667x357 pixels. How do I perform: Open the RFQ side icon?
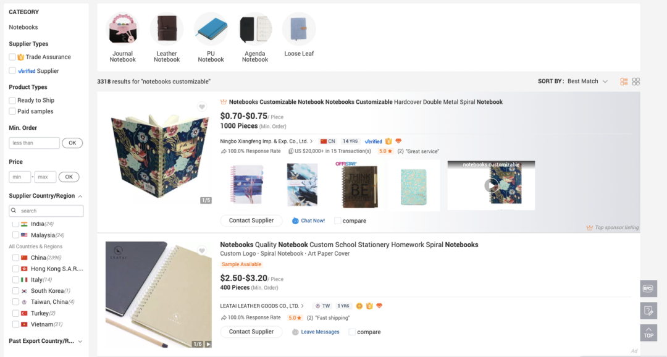click(x=648, y=288)
